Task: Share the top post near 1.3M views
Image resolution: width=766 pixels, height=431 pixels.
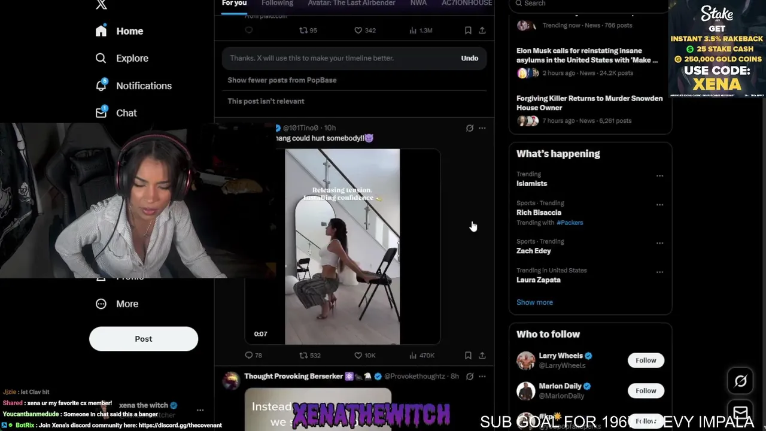Action: point(482,30)
